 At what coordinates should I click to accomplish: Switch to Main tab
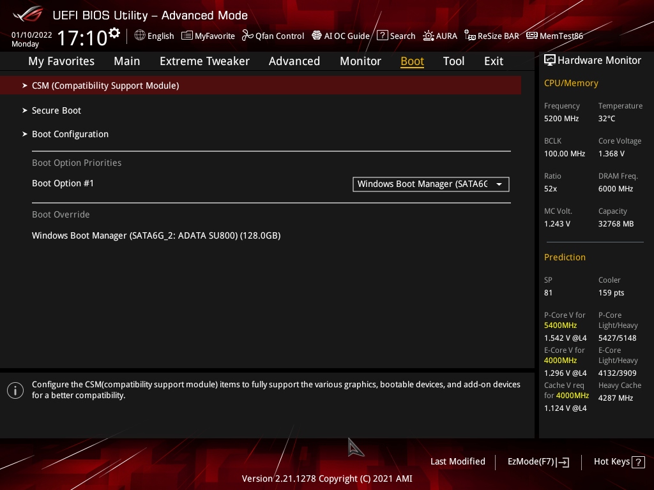(x=127, y=61)
